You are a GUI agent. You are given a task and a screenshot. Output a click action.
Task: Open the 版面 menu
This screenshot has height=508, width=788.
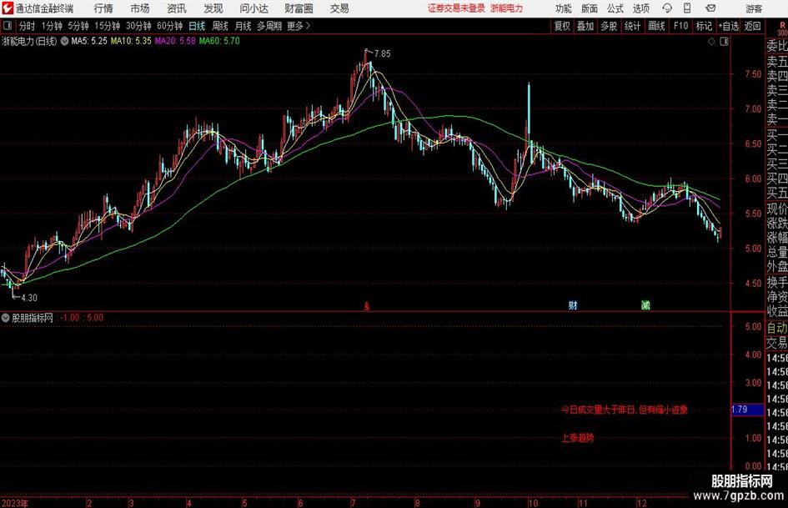[x=590, y=8]
